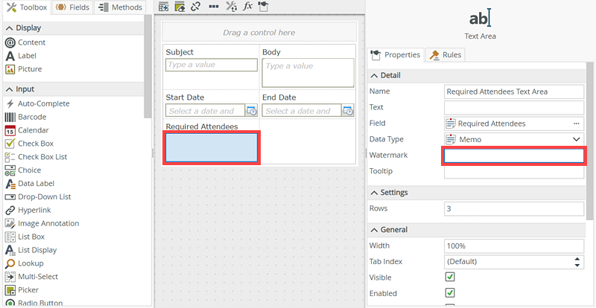Pick the Drop-Down List toolbox control
The height and width of the screenshot is (308, 596).
[44, 196]
